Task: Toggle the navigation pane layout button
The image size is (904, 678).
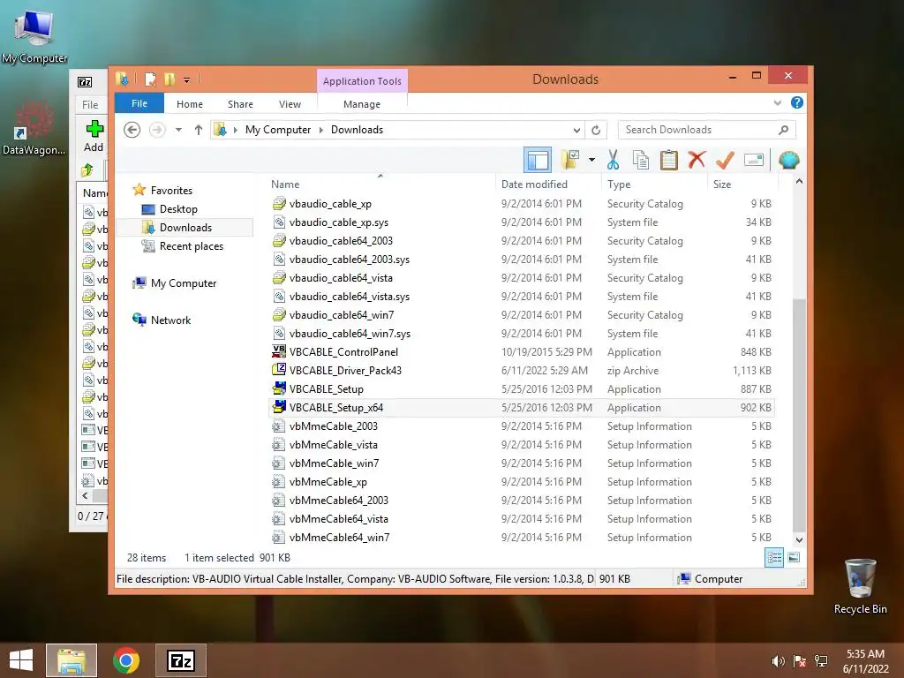Action: pyautogui.click(x=538, y=160)
